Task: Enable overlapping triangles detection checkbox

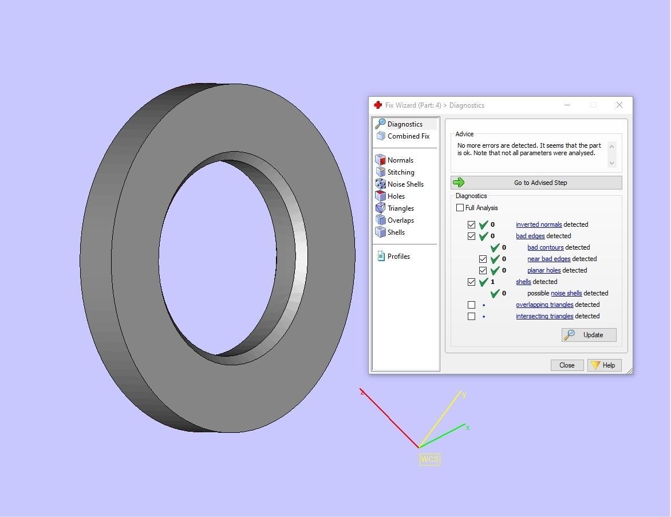Action: tap(471, 305)
